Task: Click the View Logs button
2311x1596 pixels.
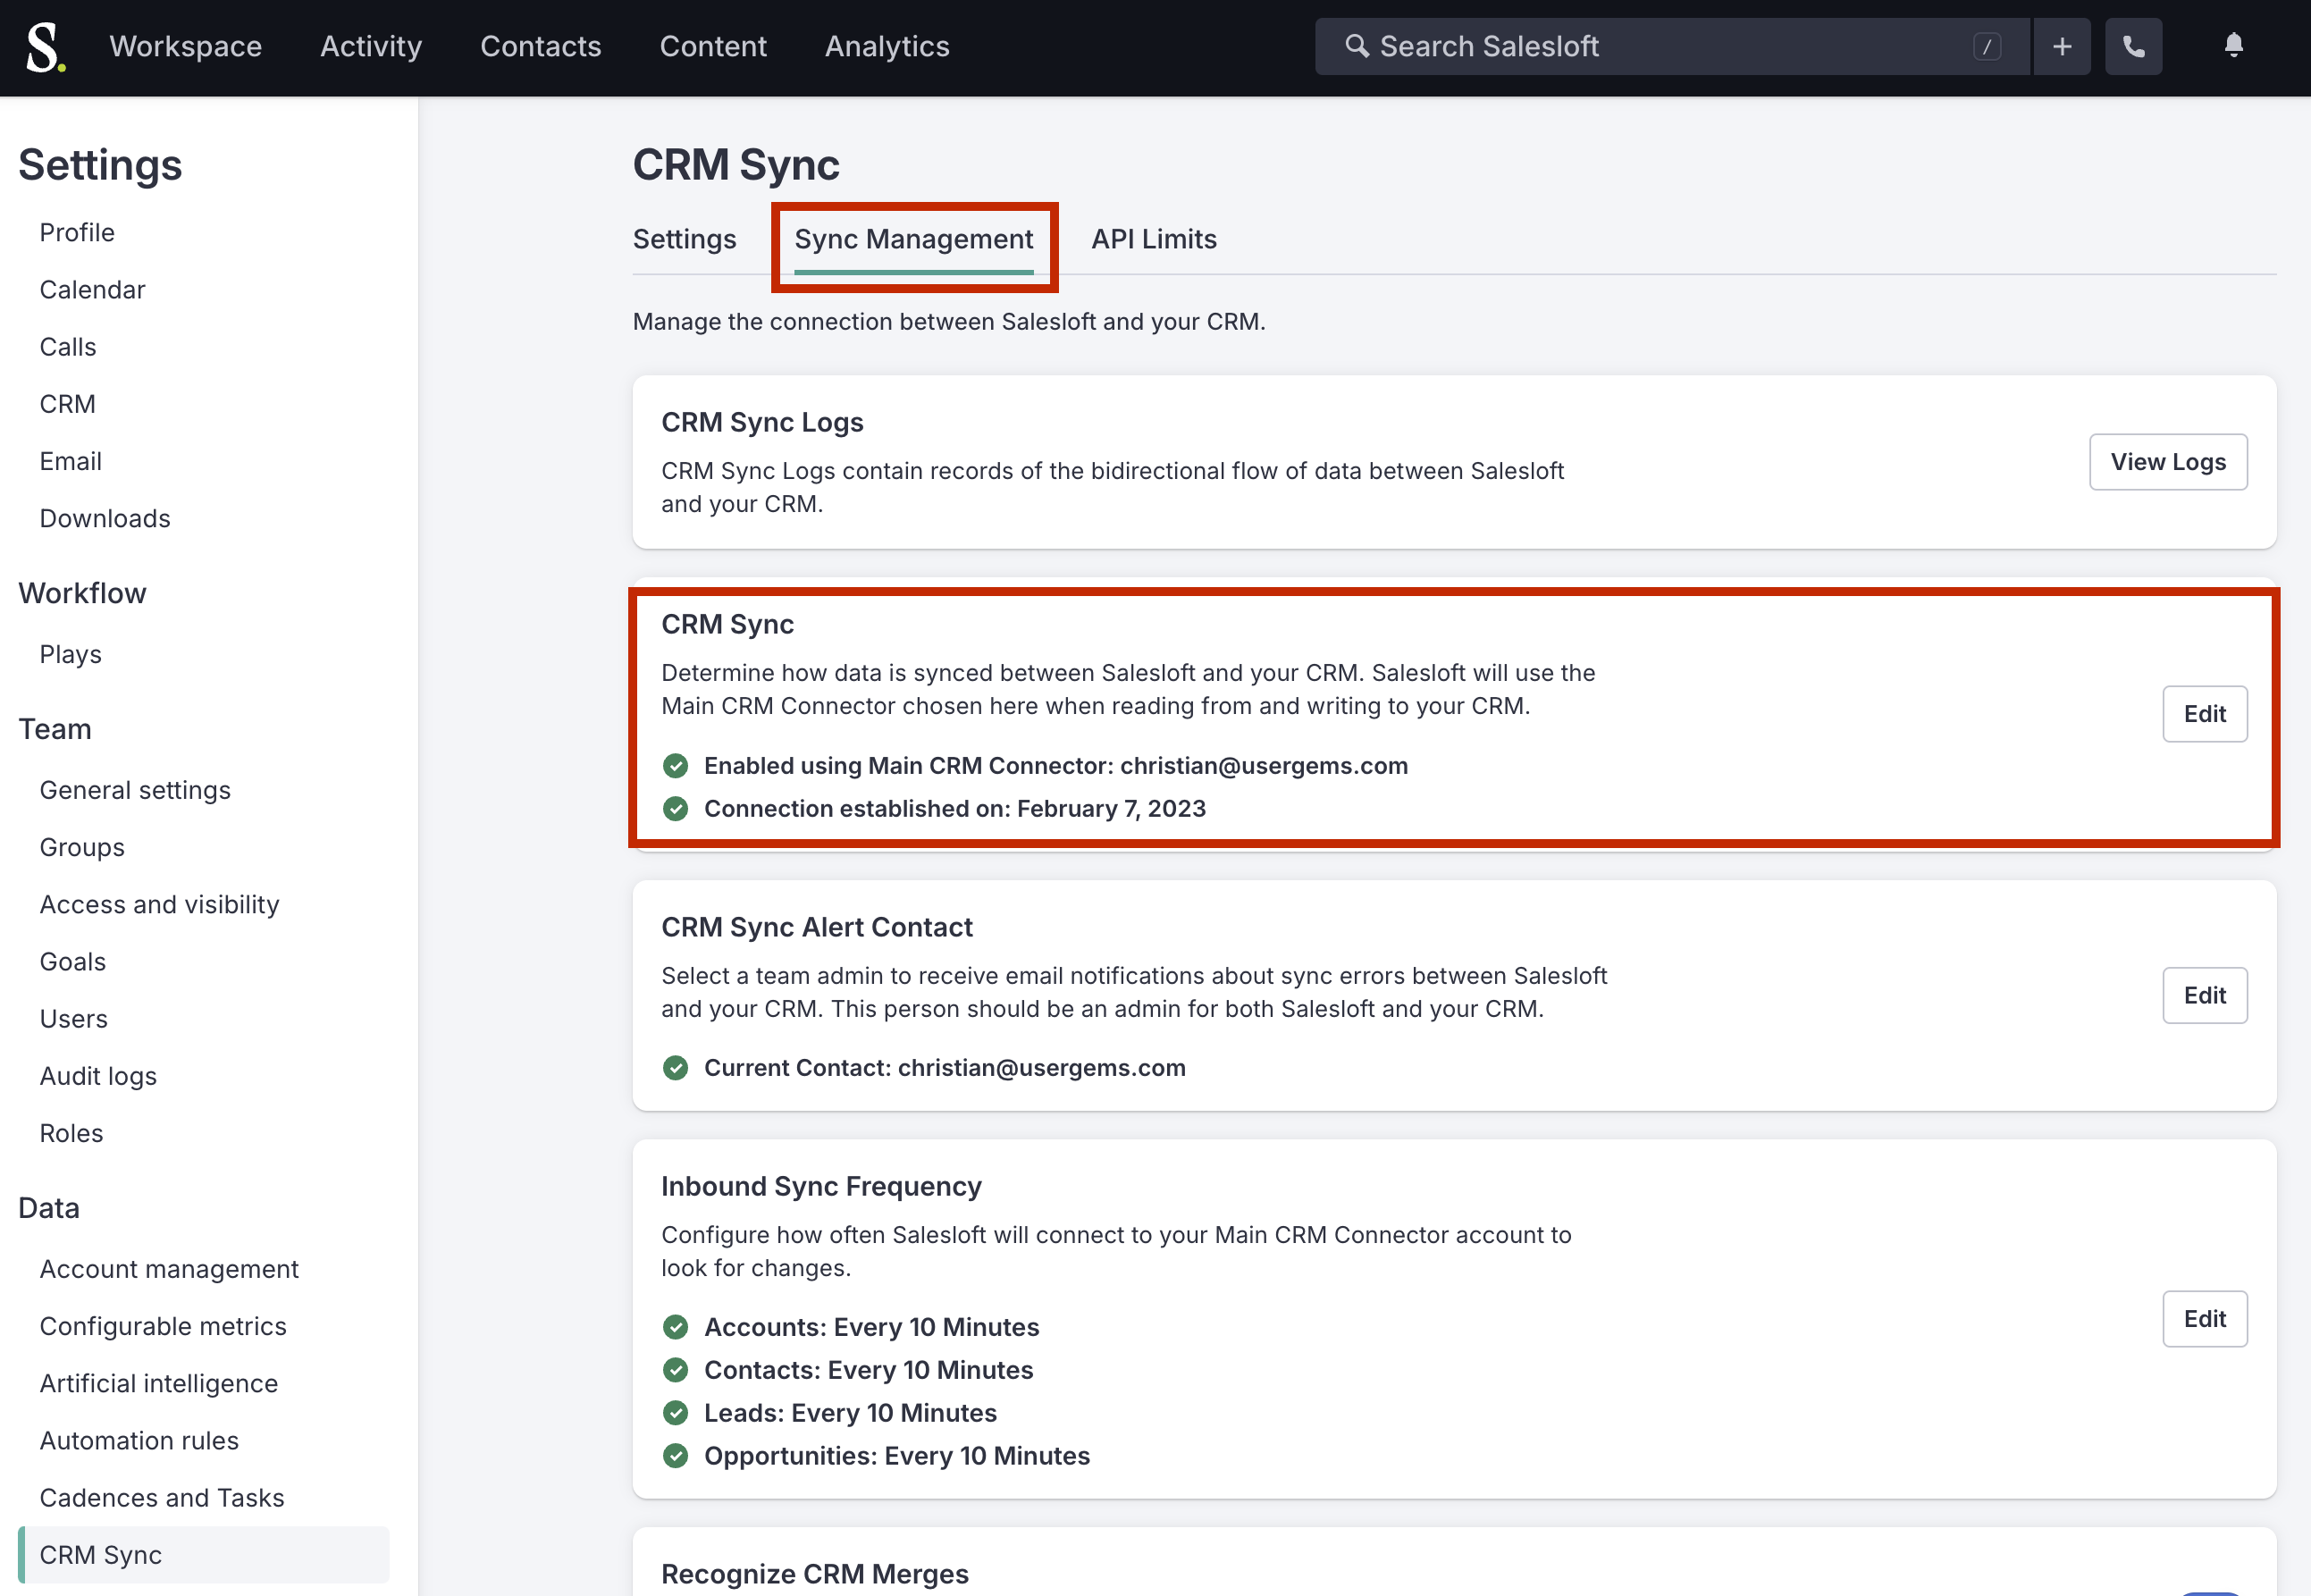Action: point(2167,462)
